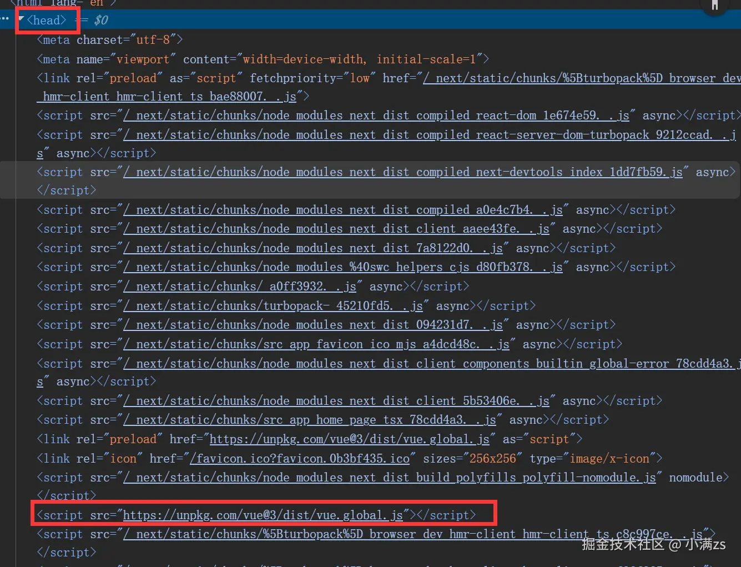Open the next-devtools_index_1dd7fb59.js script link
The height and width of the screenshot is (567, 741).
coord(403,172)
